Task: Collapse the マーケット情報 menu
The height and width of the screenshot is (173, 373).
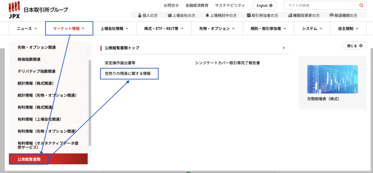Action: click(x=69, y=28)
